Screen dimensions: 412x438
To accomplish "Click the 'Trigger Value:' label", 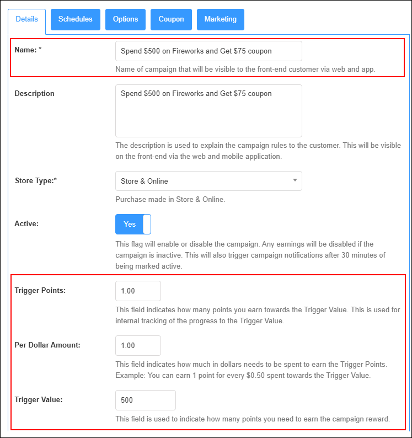I will pos(39,399).
